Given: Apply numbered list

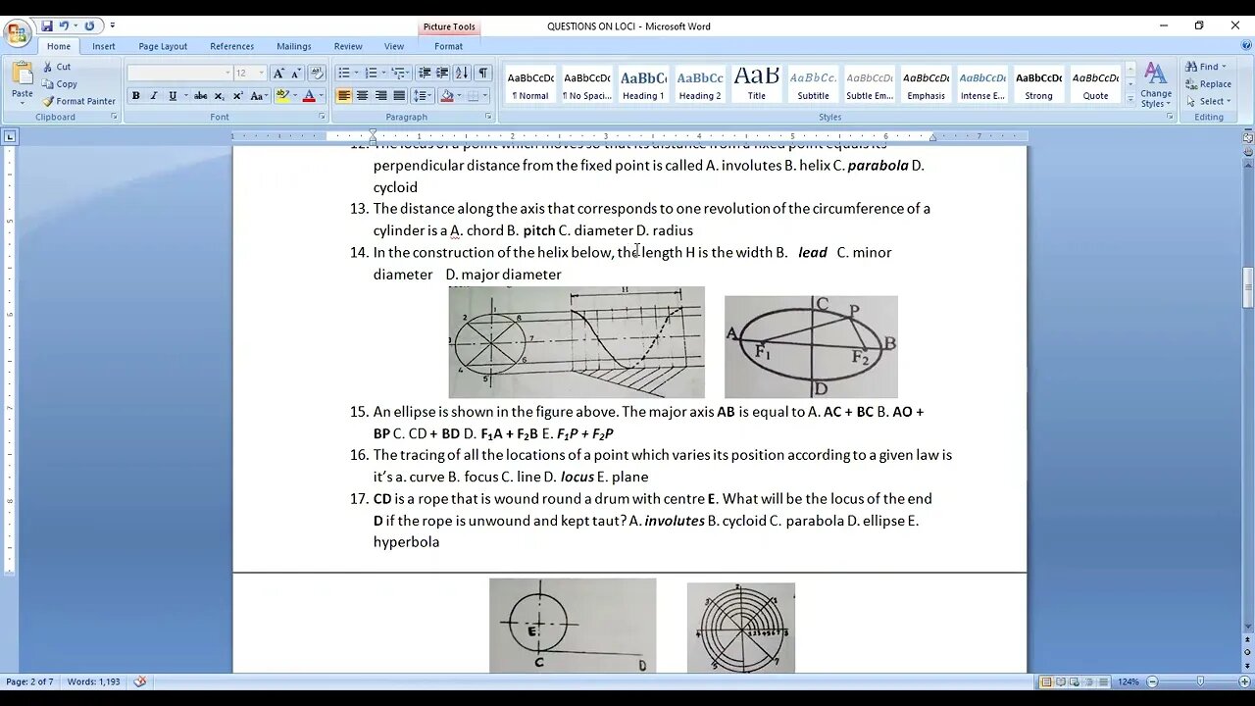Looking at the screenshot, I should pos(371,73).
